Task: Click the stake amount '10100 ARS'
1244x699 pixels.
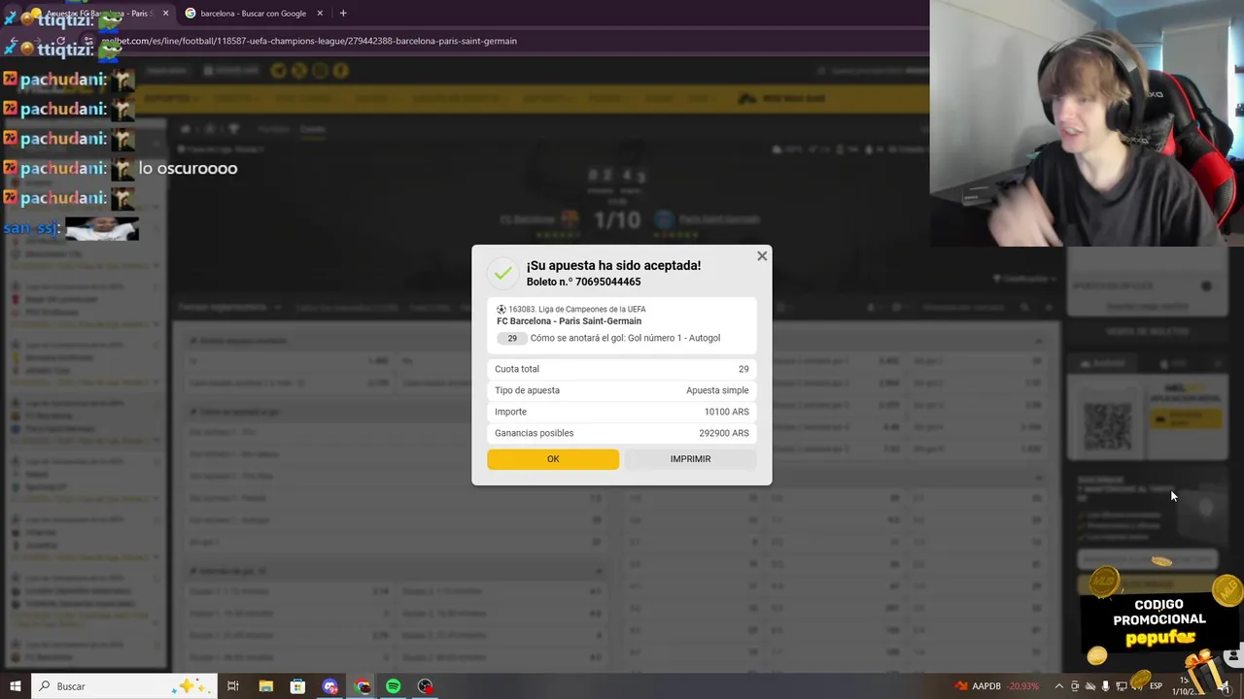Action: tap(726, 412)
